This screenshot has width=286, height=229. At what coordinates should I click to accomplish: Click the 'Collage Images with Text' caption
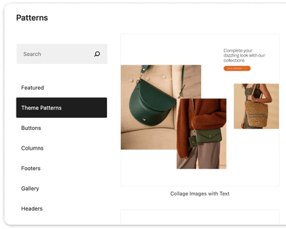tap(200, 193)
